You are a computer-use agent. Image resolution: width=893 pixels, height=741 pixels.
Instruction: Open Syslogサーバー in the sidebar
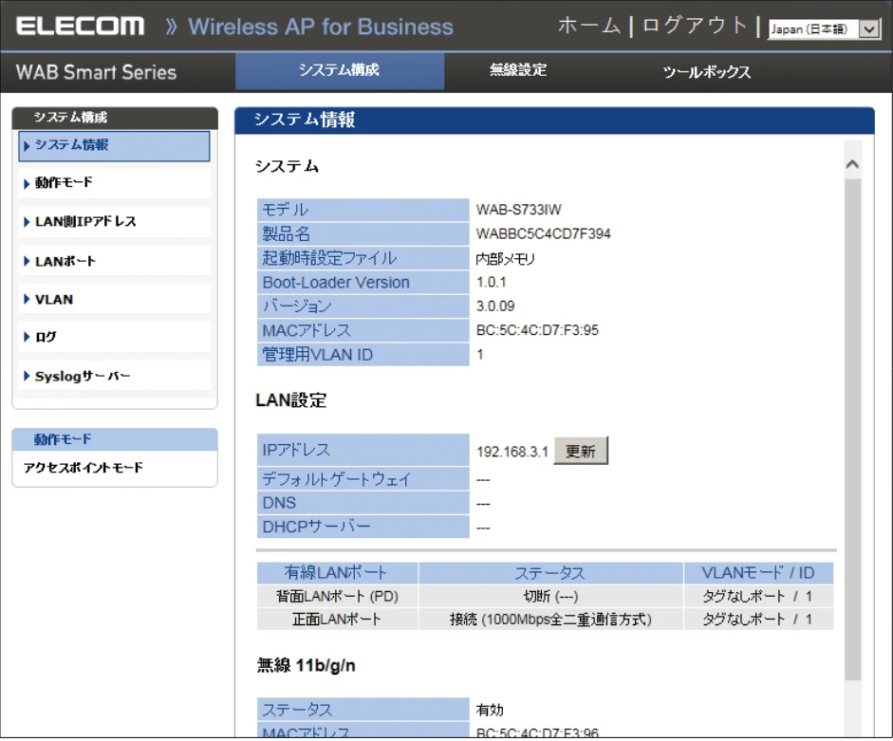114,376
